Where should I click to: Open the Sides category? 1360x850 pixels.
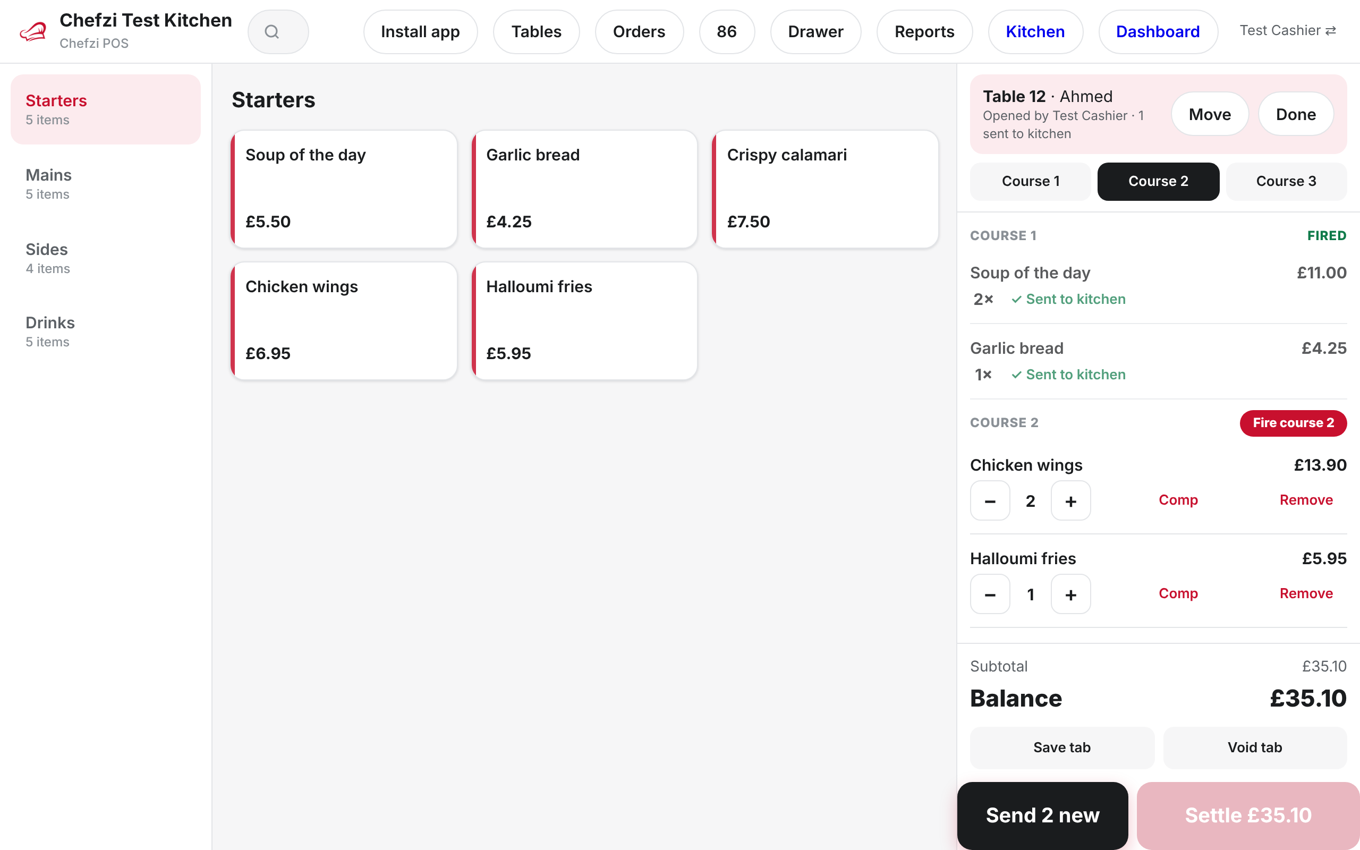106,258
